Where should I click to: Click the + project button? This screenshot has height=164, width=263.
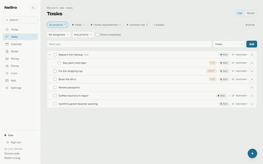[159, 25]
